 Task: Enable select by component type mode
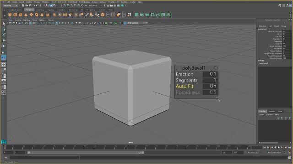54,5
